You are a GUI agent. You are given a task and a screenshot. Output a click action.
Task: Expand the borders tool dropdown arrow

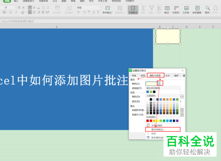click(x=7, y=12)
